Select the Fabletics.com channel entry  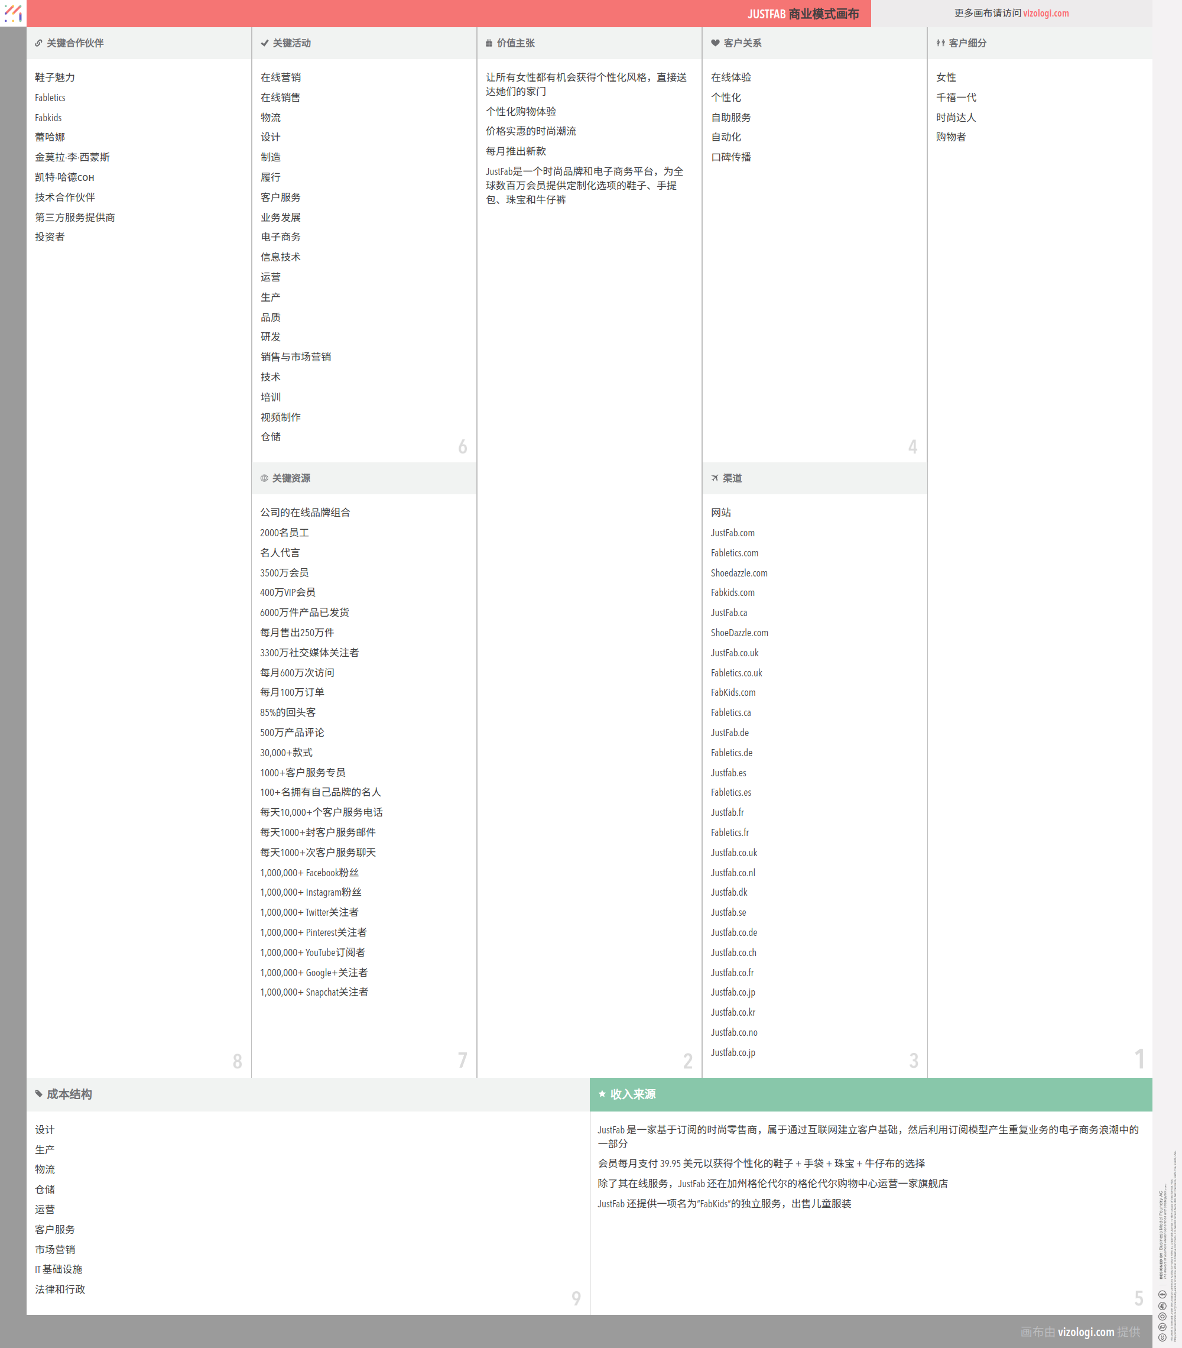click(x=735, y=553)
